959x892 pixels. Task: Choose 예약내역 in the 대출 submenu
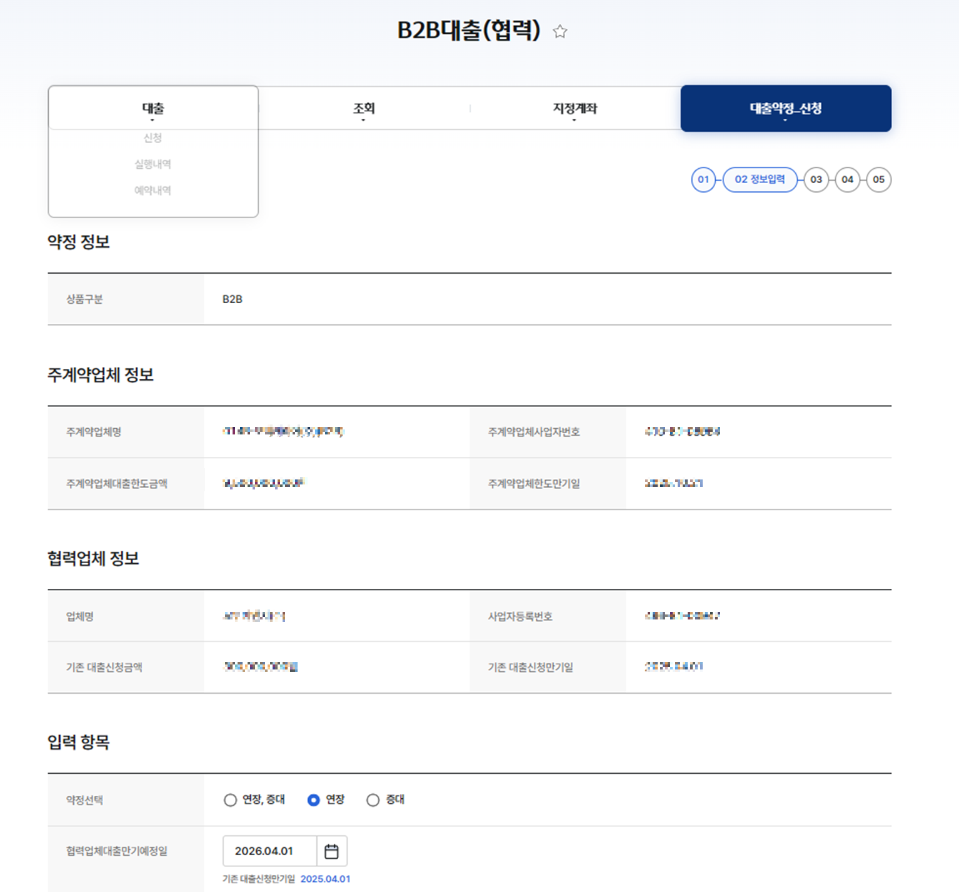click(153, 190)
